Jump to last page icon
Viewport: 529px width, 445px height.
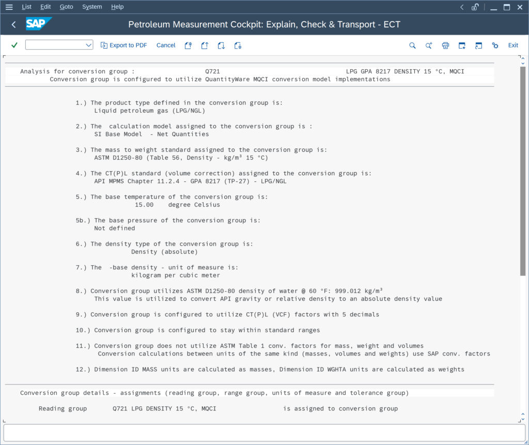point(238,45)
